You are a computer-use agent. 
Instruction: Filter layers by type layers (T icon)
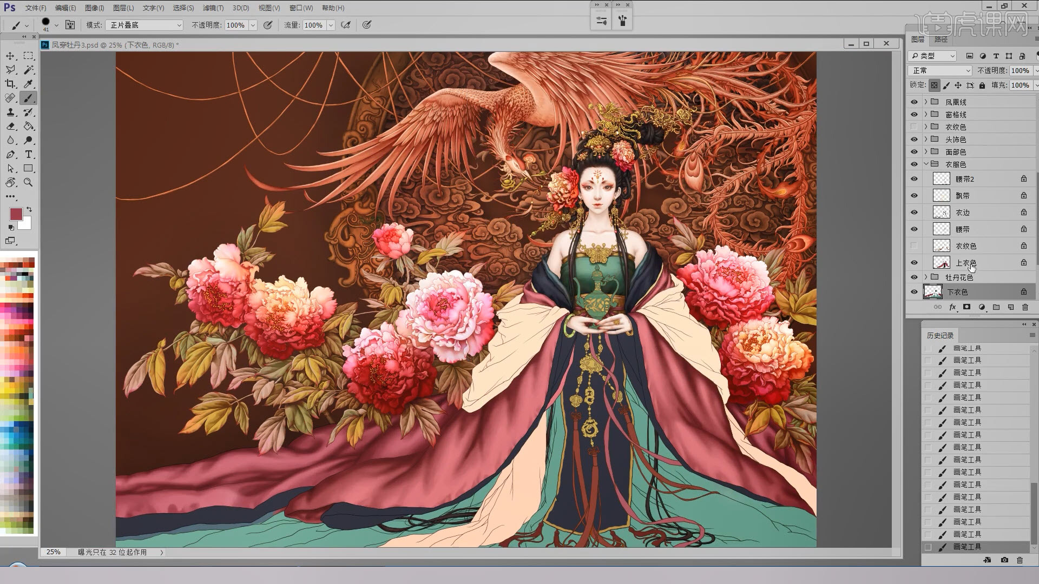pos(996,56)
